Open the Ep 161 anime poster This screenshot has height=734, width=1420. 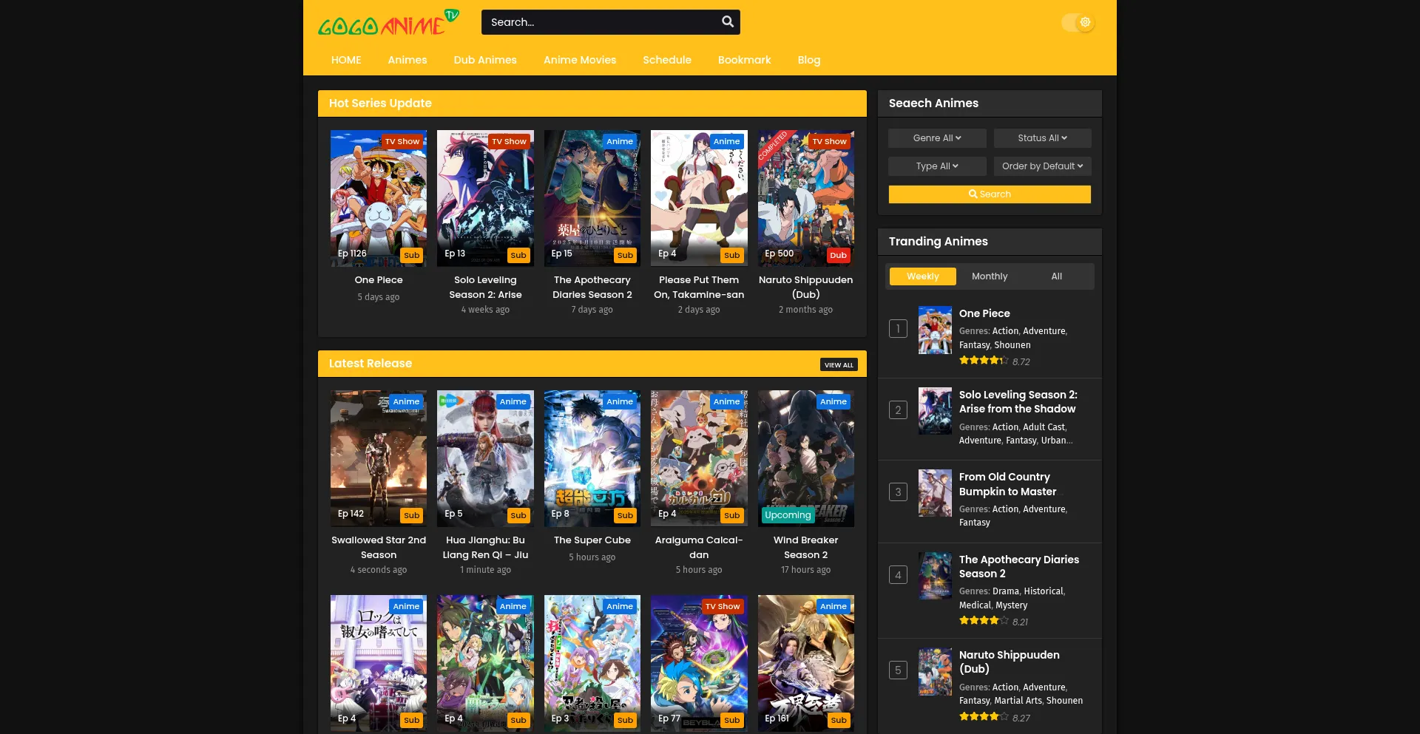click(x=806, y=663)
